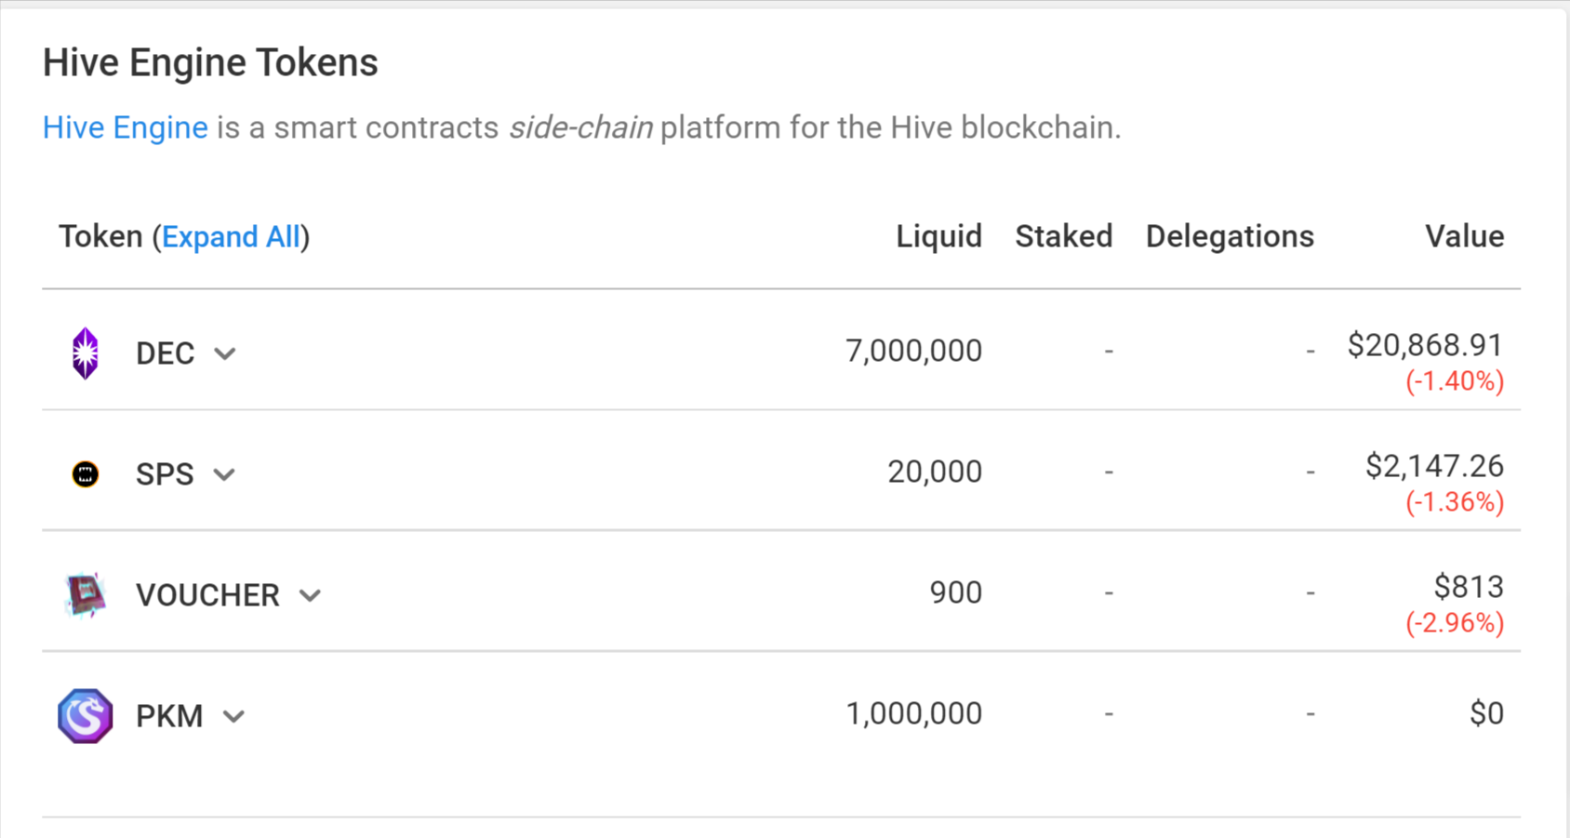
Task: Click the Delegations column header
Action: pyautogui.click(x=1230, y=236)
